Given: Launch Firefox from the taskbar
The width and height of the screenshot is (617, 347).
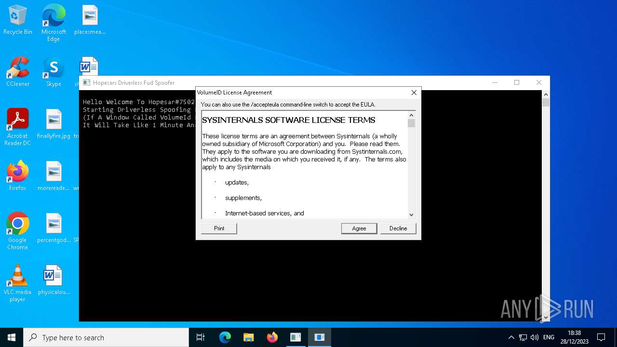Looking at the screenshot, I should [272, 337].
